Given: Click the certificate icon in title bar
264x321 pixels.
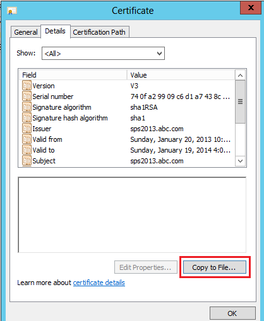Looking at the screenshot, I should click(x=12, y=11).
